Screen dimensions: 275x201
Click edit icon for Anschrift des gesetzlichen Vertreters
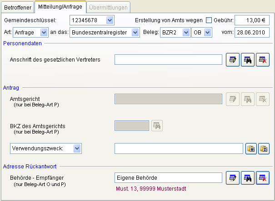coord(233,60)
